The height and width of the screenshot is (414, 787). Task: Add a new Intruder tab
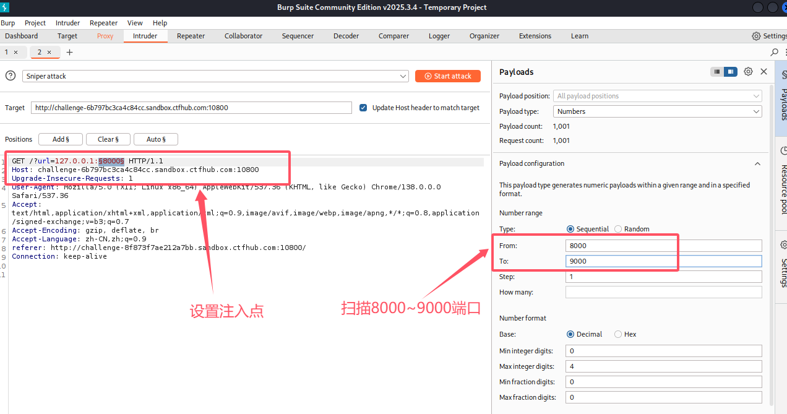[69, 52]
